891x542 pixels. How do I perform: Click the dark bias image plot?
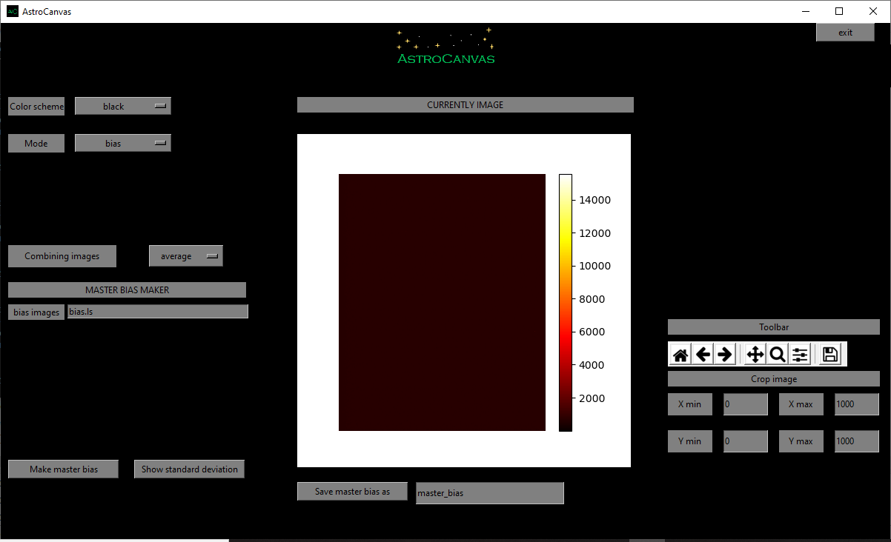pos(442,302)
